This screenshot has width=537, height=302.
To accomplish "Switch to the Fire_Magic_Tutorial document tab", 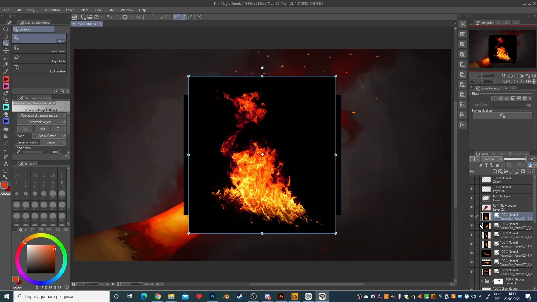I will pyautogui.click(x=85, y=24).
